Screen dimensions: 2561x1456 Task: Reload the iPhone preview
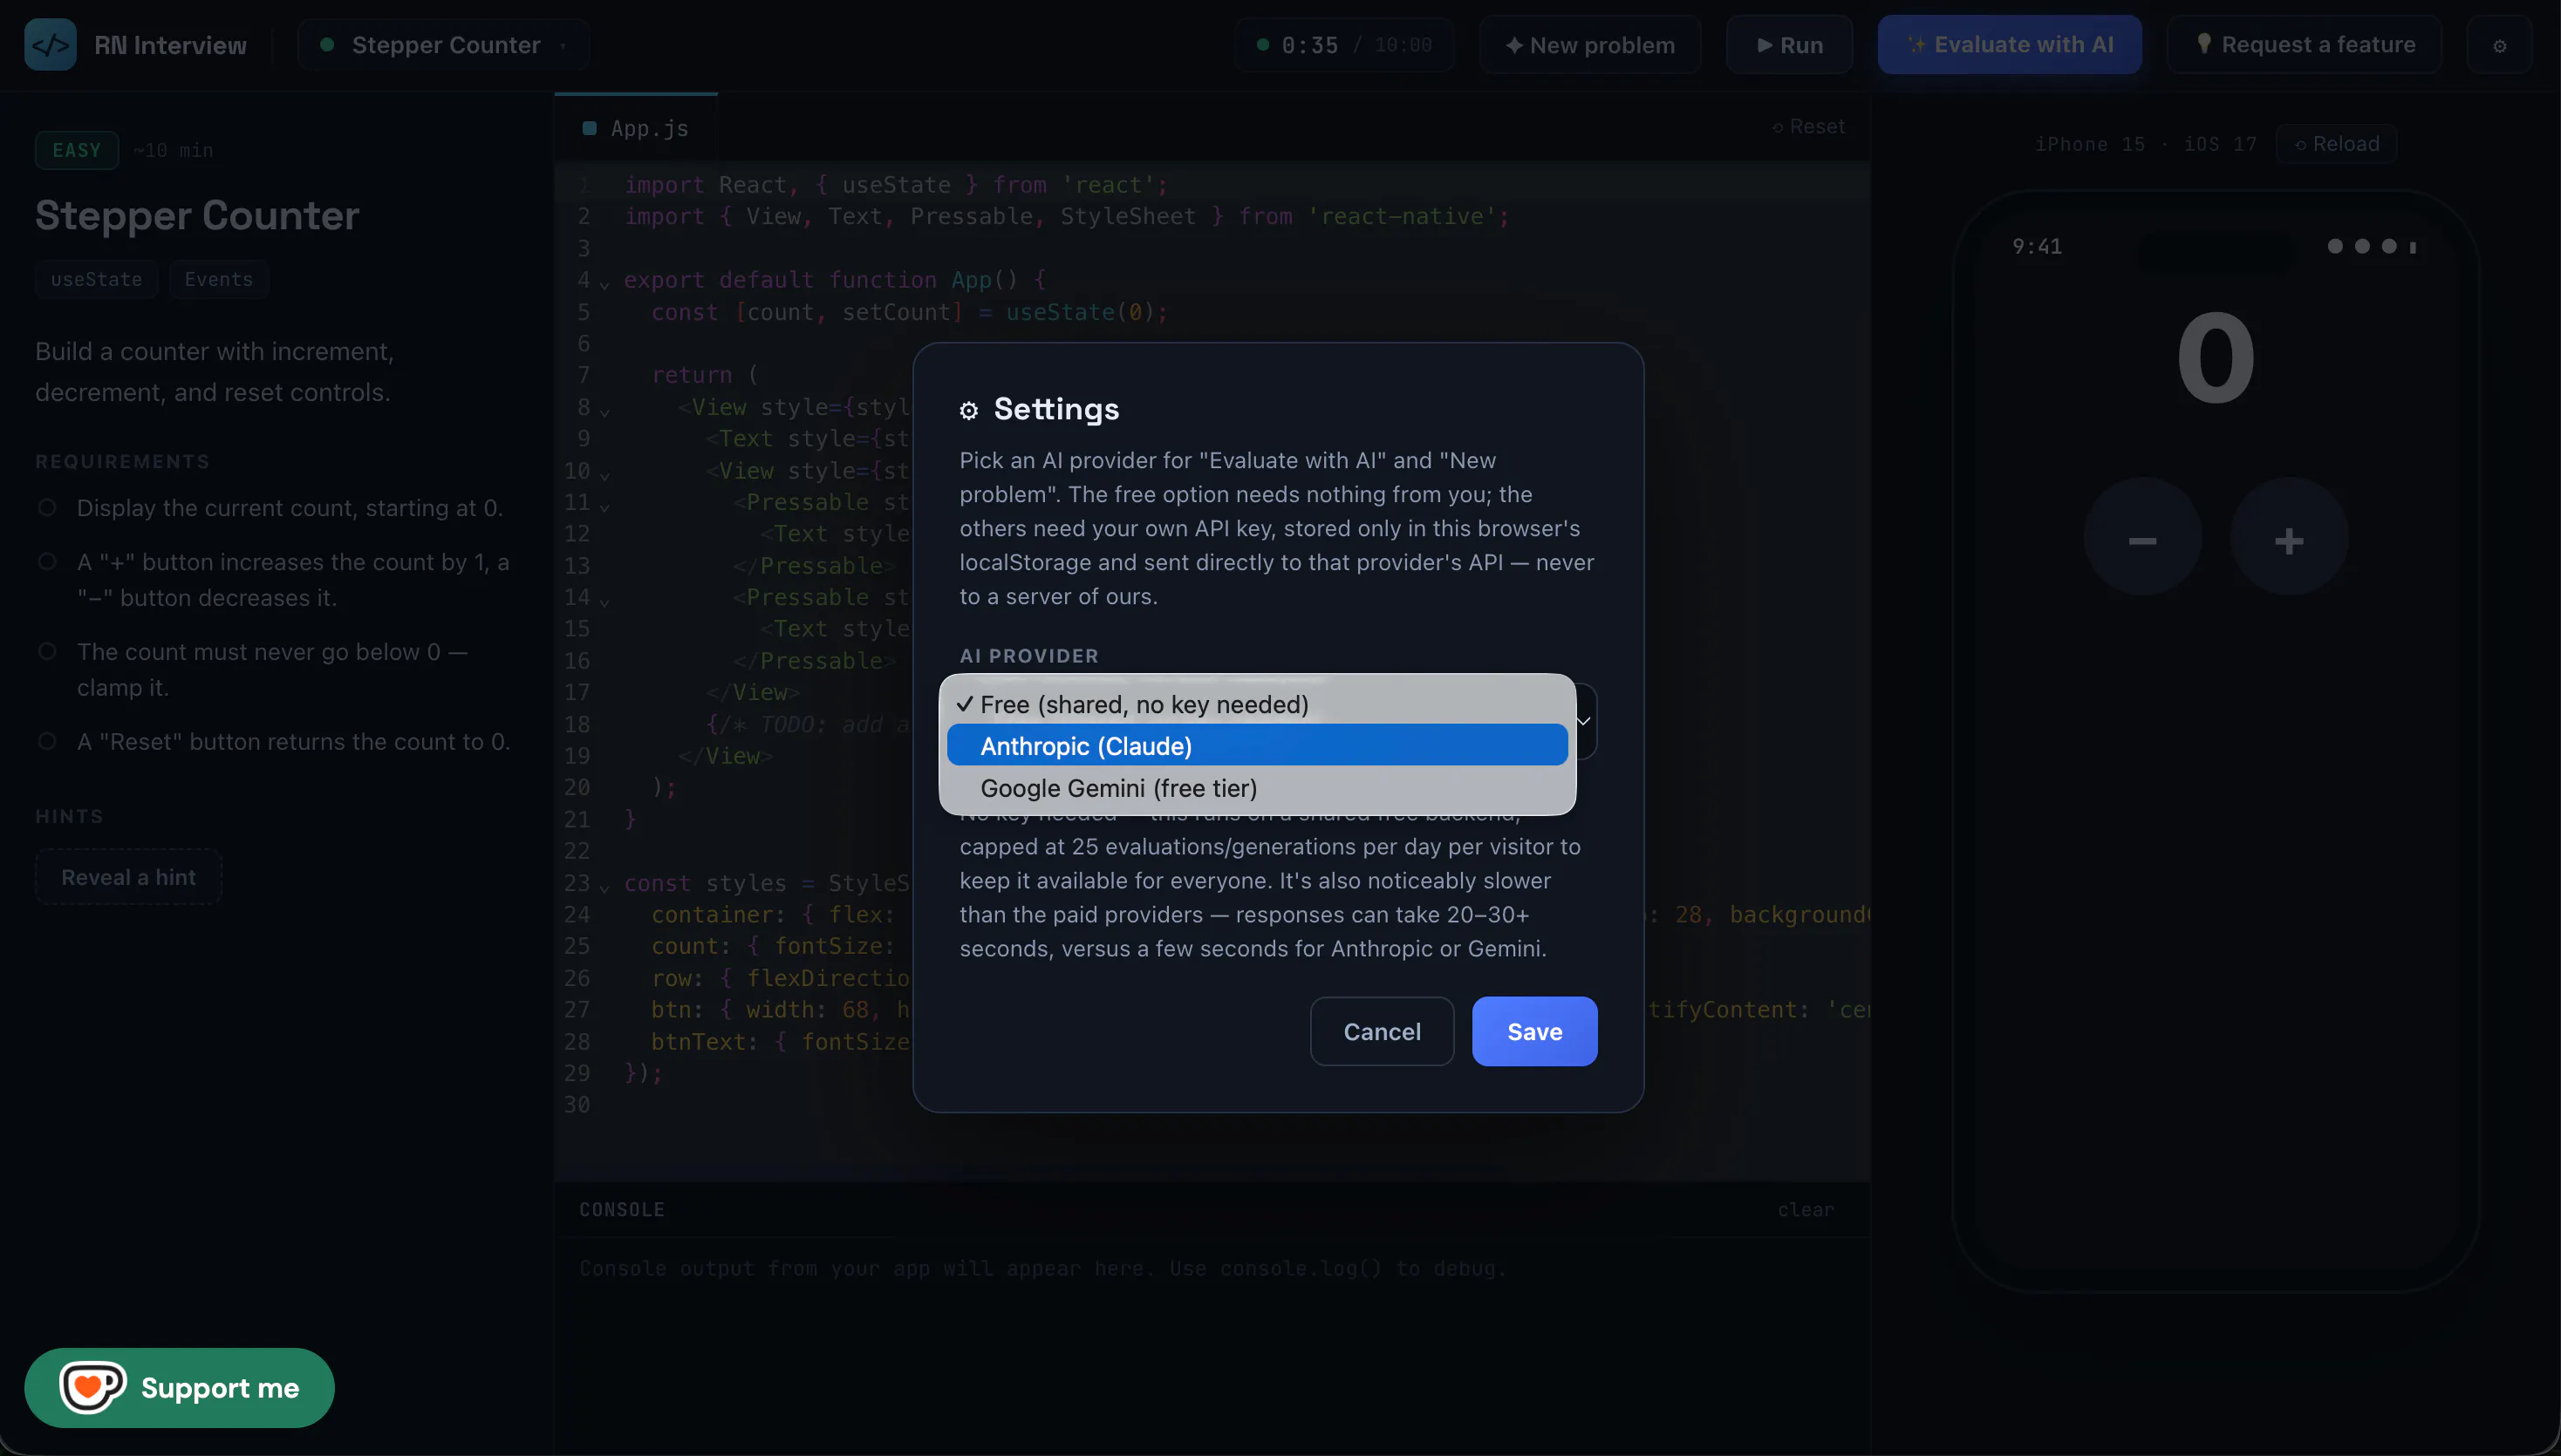[x=2336, y=144]
